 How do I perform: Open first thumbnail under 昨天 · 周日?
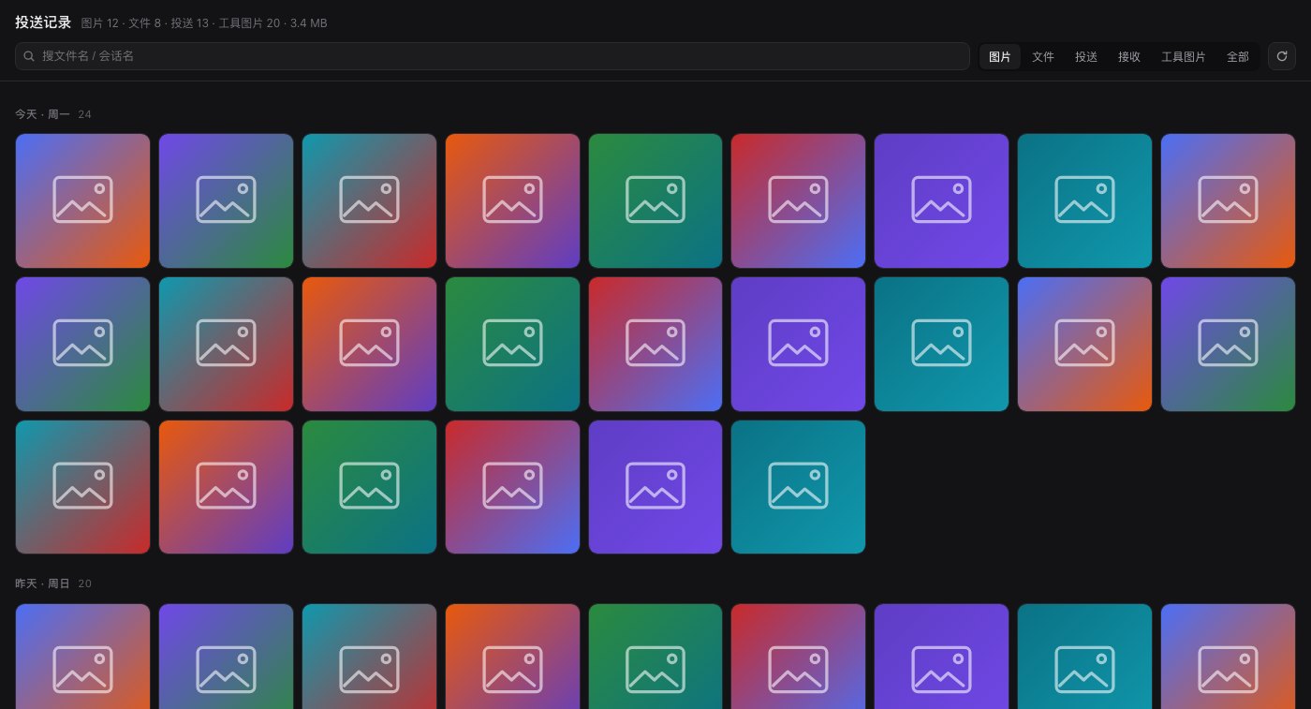pyautogui.click(x=83, y=657)
